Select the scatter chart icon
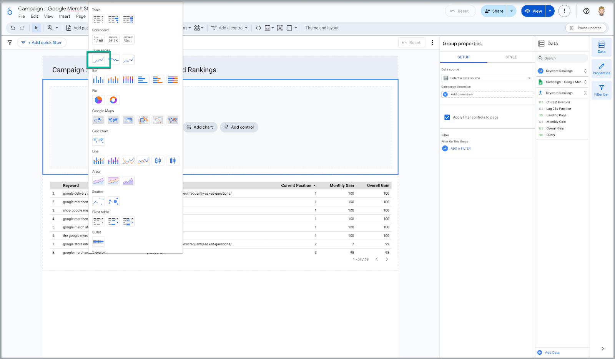 tap(98, 201)
